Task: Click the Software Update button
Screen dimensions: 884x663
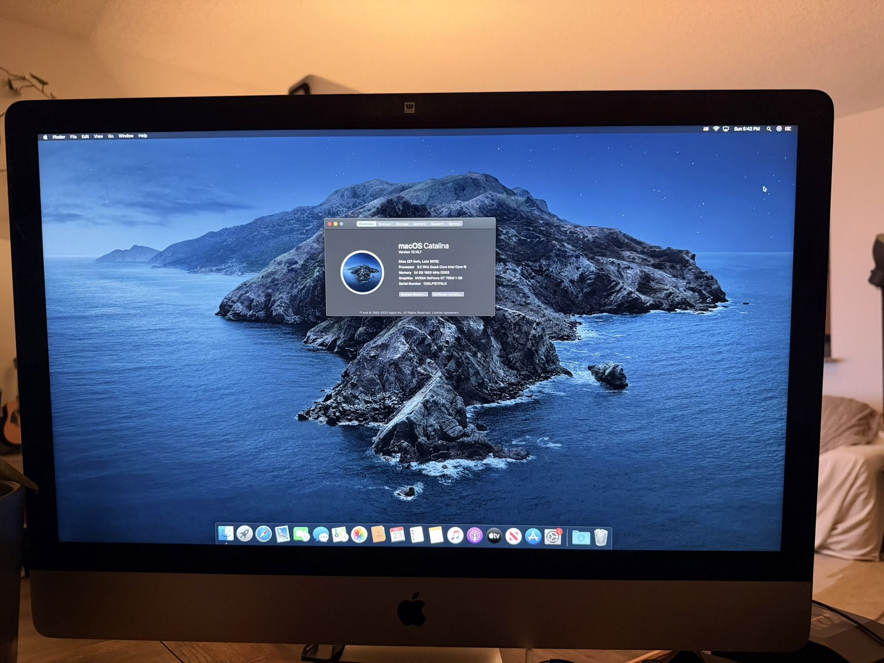Action: point(448,294)
